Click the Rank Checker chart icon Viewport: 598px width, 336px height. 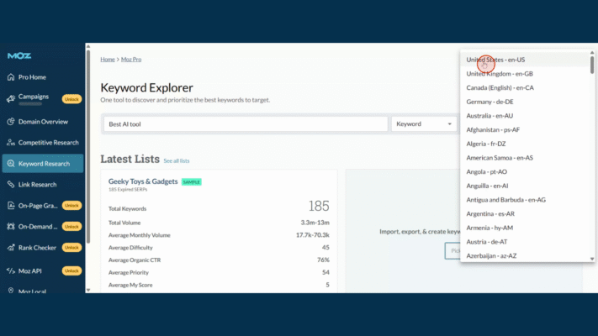pos(11,247)
